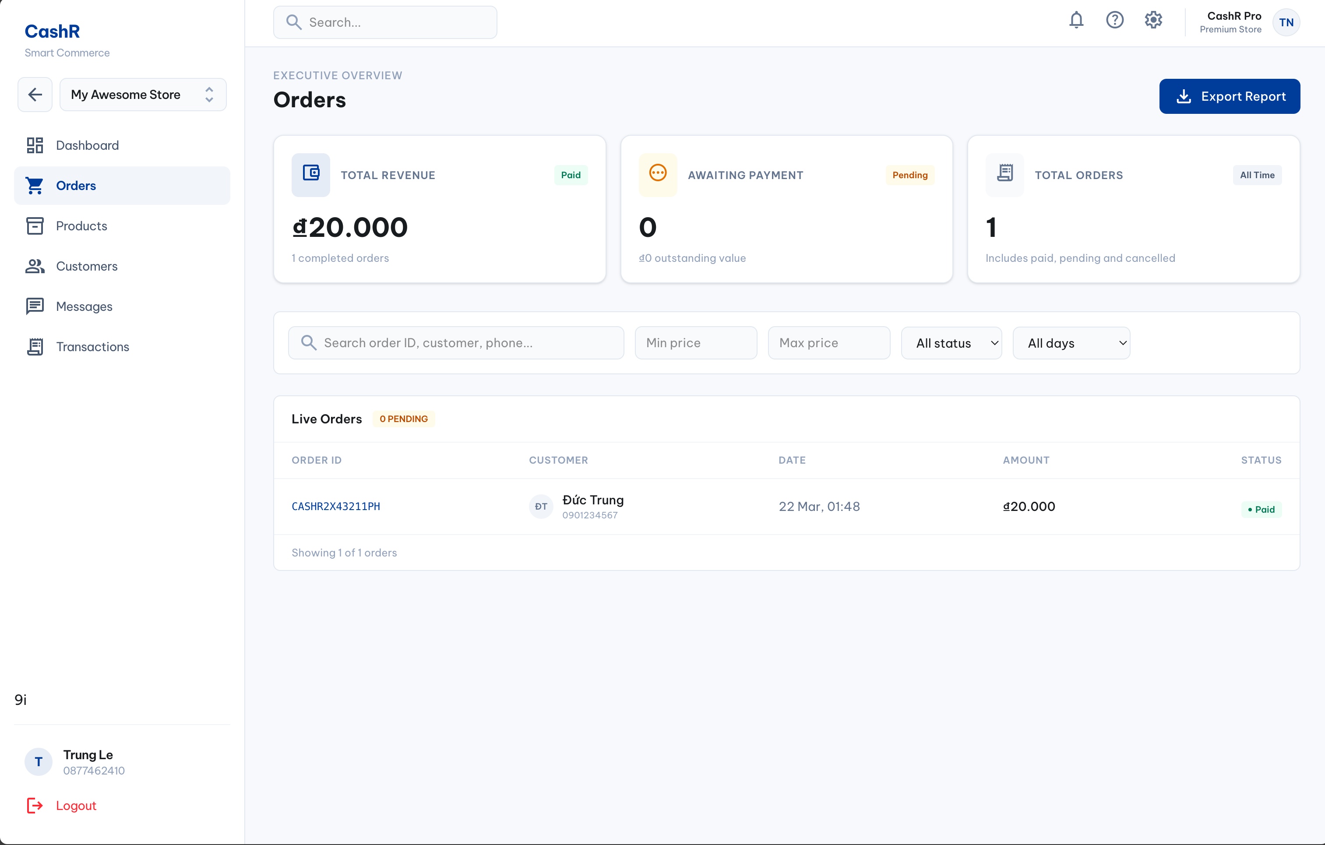Go to Dashboard in sidebar
This screenshot has width=1325, height=845.
tap(88, 145)
